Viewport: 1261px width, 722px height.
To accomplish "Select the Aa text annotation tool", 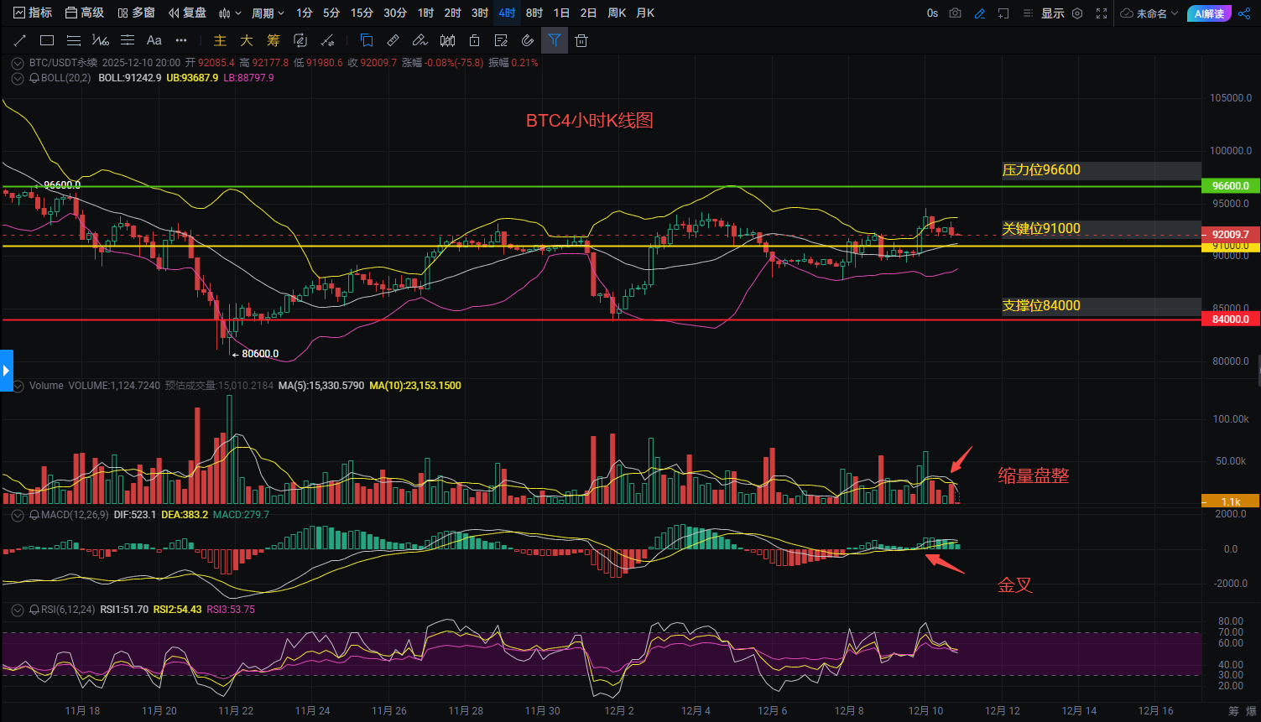I will [154, 40].
